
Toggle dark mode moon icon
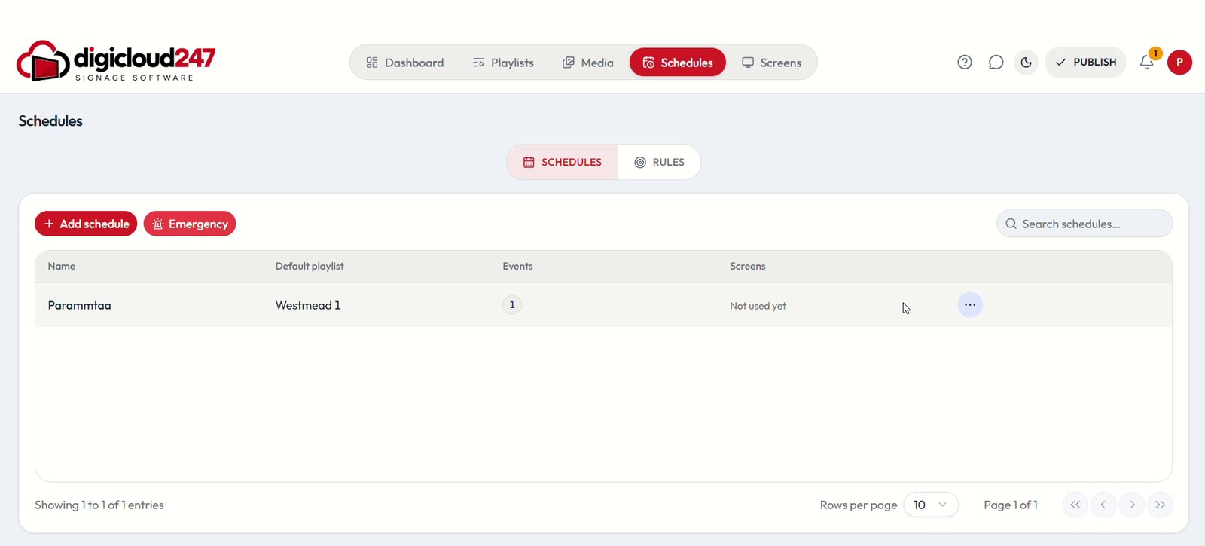pos(1026,63)
